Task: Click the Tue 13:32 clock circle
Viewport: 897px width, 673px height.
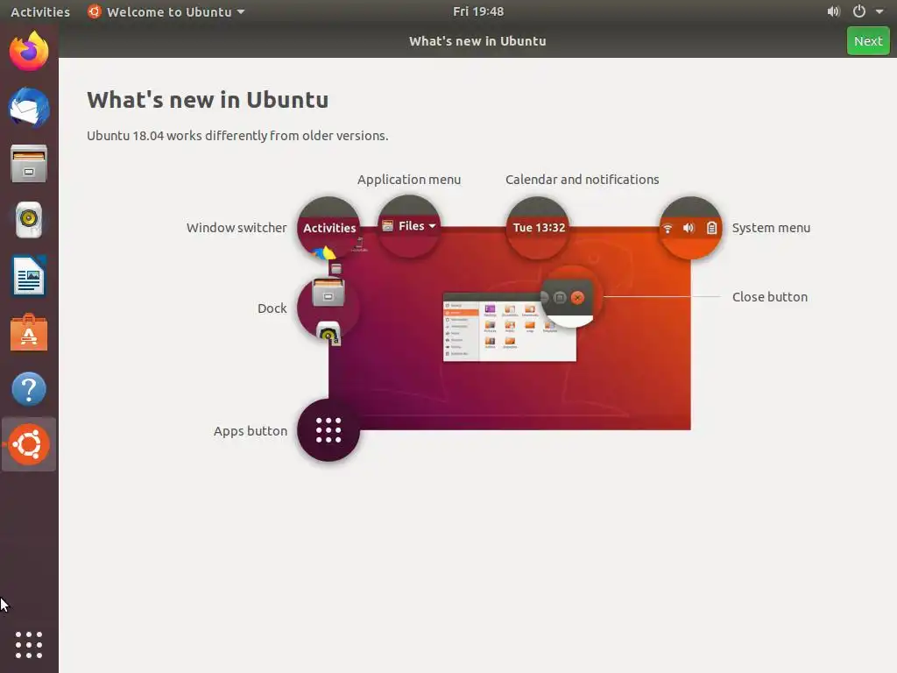Action: click(x=539, y=228)
